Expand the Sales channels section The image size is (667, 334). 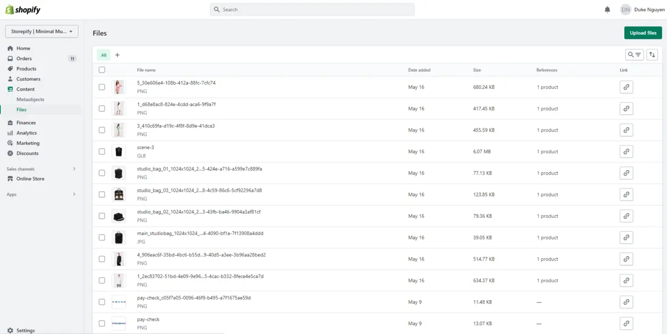click(42, 169)
